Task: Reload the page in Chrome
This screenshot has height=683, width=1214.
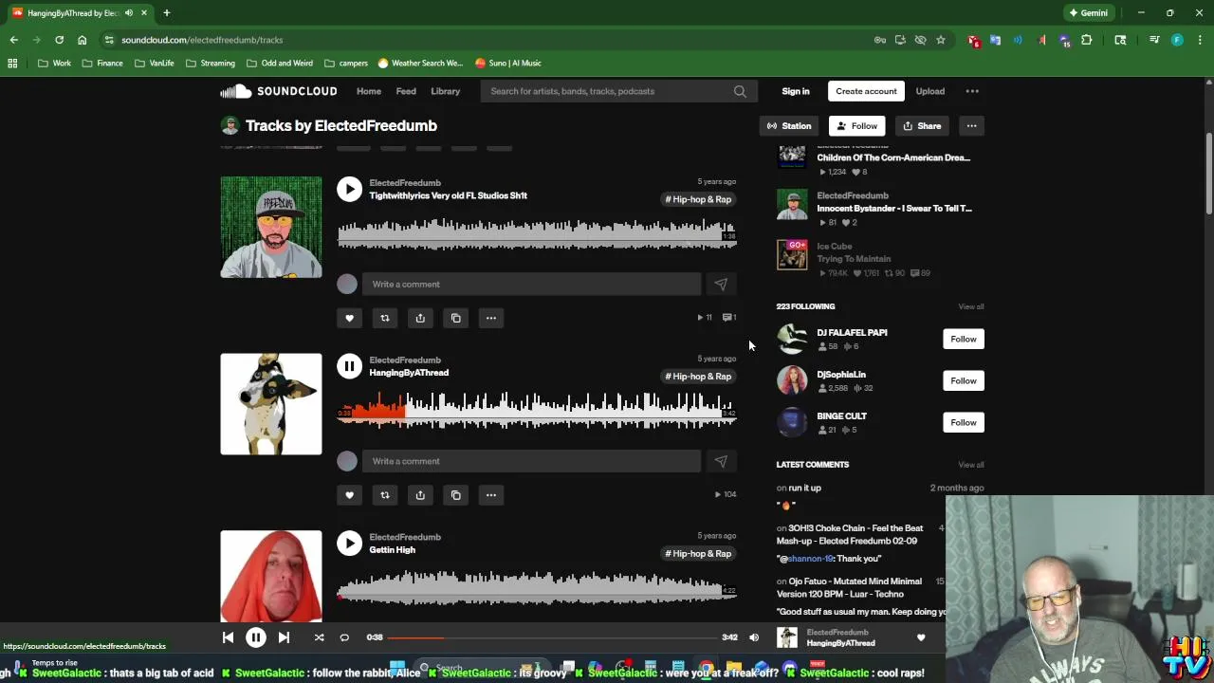Action: point(59,40)
